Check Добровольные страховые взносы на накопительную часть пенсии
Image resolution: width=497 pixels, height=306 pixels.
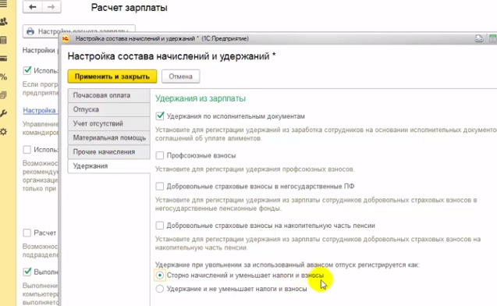(x=160, y=226)
